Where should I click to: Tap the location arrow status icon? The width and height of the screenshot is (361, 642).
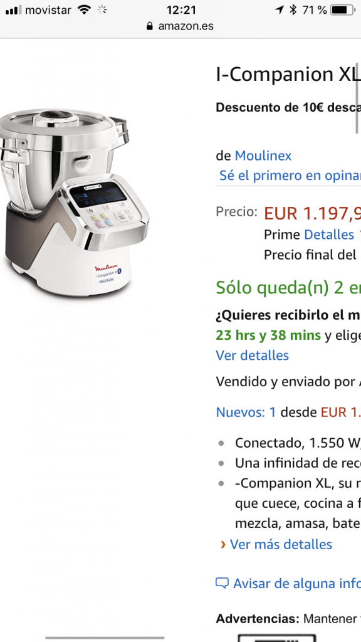(x=280, y=10)
